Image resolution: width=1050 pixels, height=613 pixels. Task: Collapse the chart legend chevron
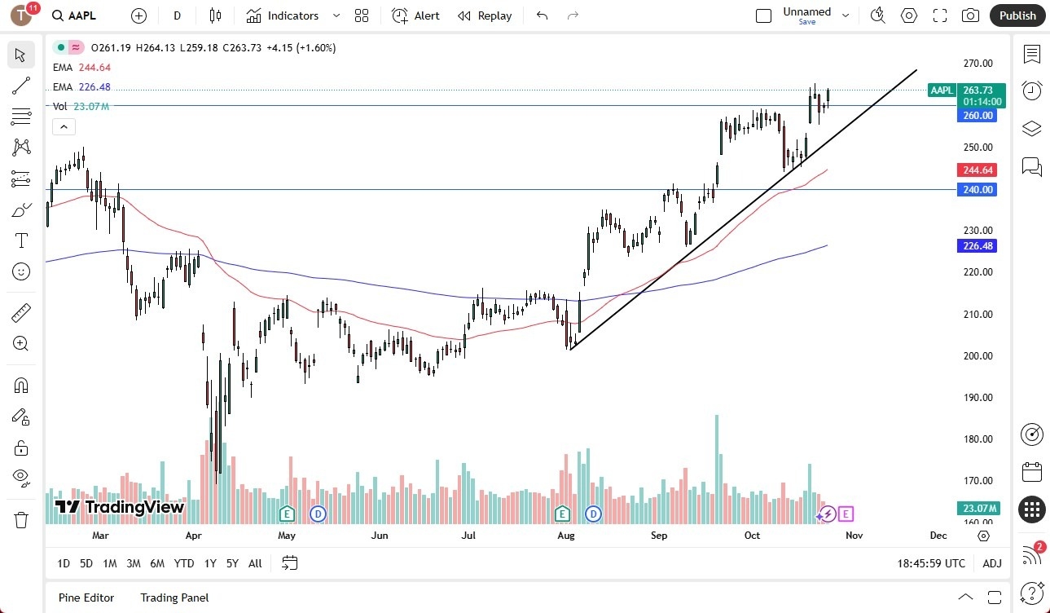pyautogui.click(x=64, y=126)
